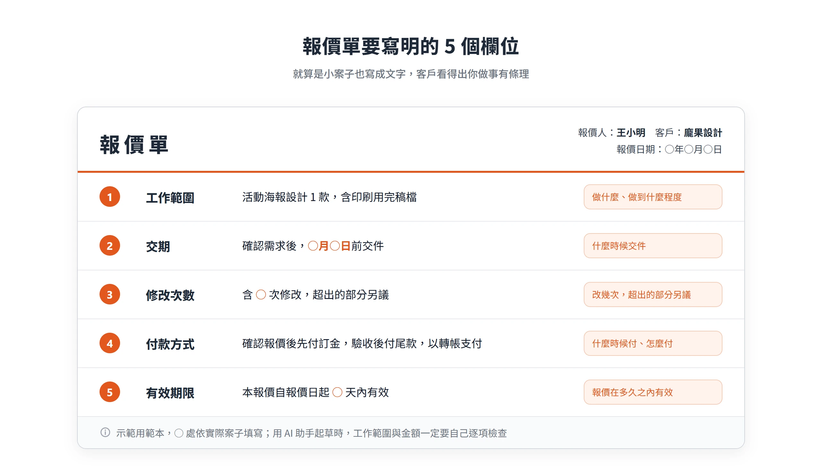The image size is (822, 474).
Task: Click the text 活動海報設計 1 款，含印刷用完稿檔
Action: [x=329, y=197]
